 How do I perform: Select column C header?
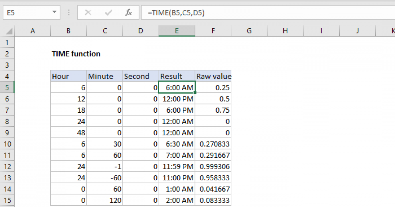click(105, 31)
